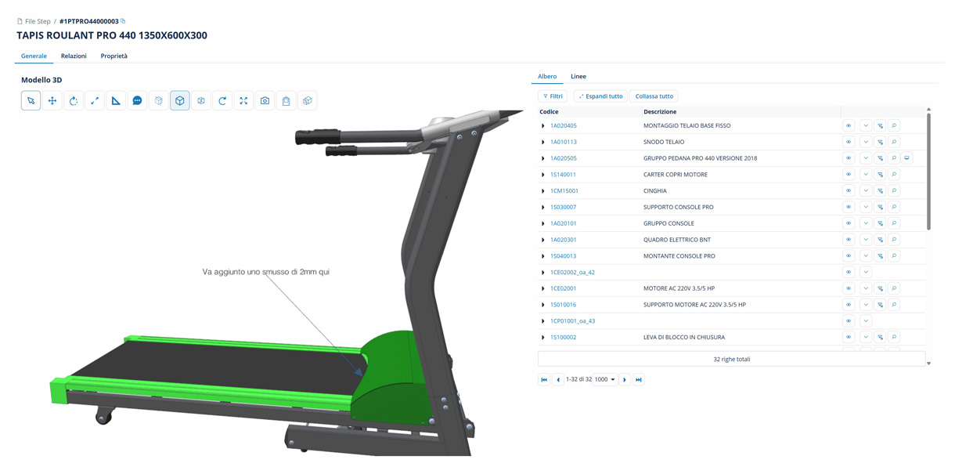Viewport: 955px width, 474px height.
Task: Open the 1S040013 code link
Action: click(563, 256)
